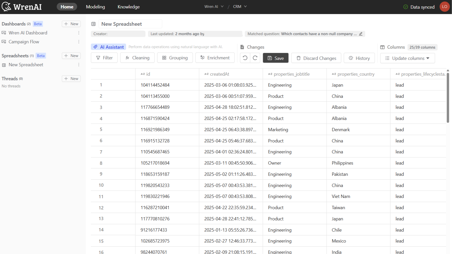The height and width of the screenshot is (254, 452).
Task: Save the spreadsheet changes
Action: (276, 58)
